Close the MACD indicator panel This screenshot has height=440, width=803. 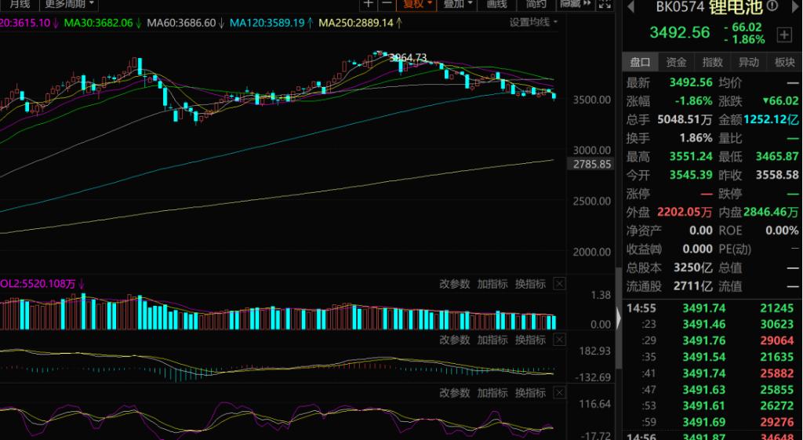(559, 340)
